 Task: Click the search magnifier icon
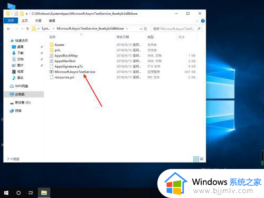tap(199, 29)
